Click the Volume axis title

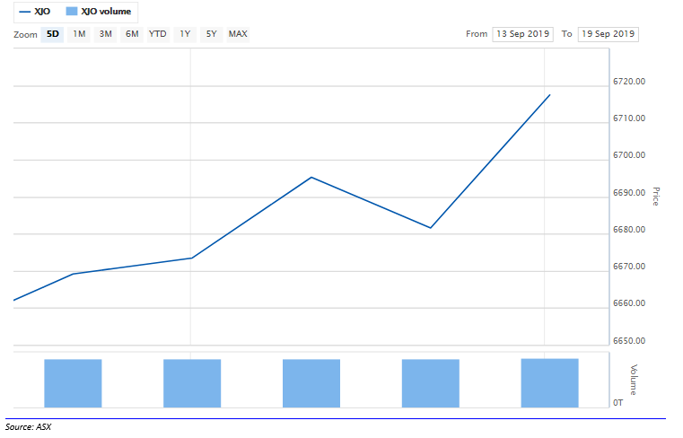point(634,380)
